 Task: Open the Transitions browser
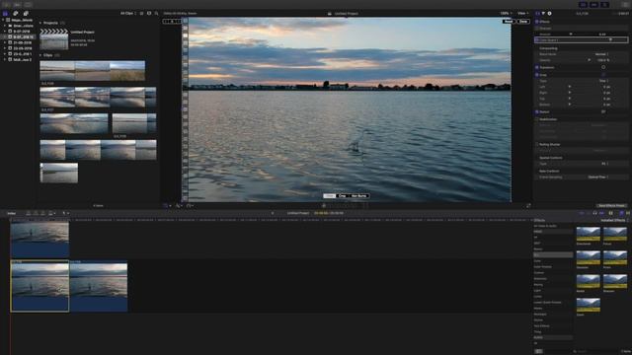click(x=628, y=213)
